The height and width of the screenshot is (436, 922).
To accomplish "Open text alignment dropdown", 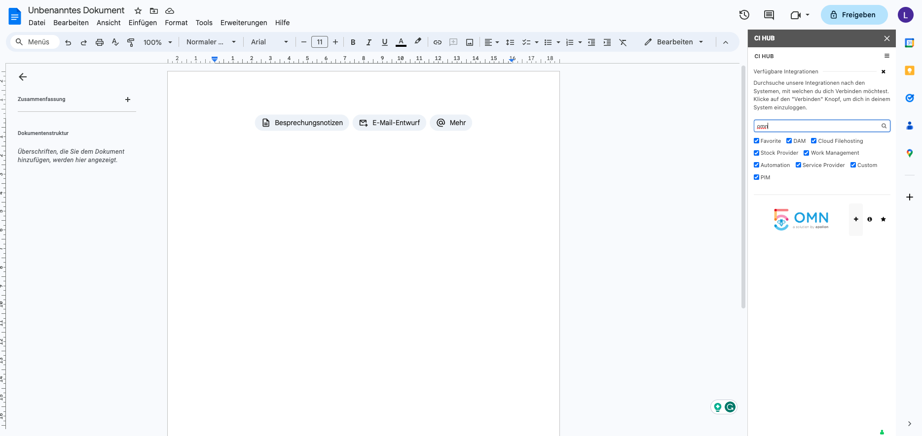I will 492,42.
